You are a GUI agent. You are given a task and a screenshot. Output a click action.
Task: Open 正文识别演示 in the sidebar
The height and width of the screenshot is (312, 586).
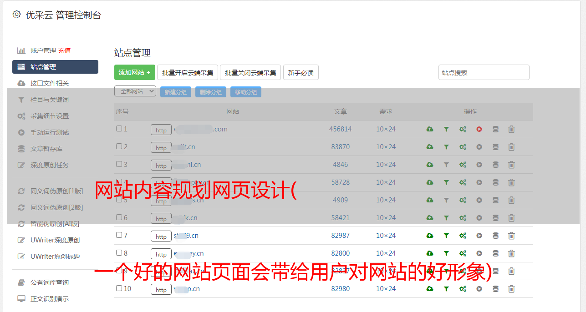(x=50, y=299)
